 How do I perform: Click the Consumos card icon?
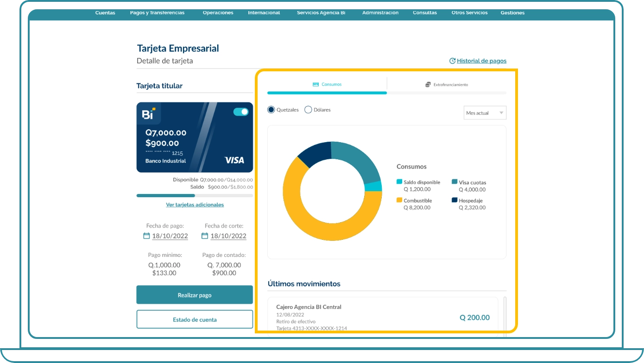(x=316, y=85)
